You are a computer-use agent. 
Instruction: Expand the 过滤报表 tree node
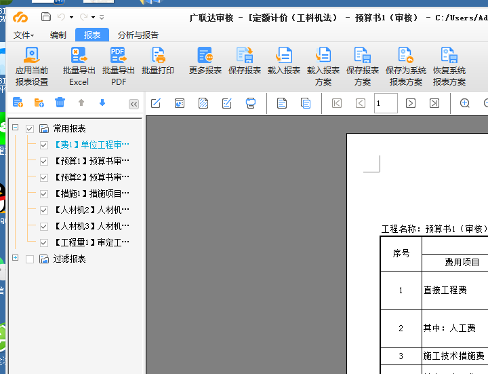[15, 258]
